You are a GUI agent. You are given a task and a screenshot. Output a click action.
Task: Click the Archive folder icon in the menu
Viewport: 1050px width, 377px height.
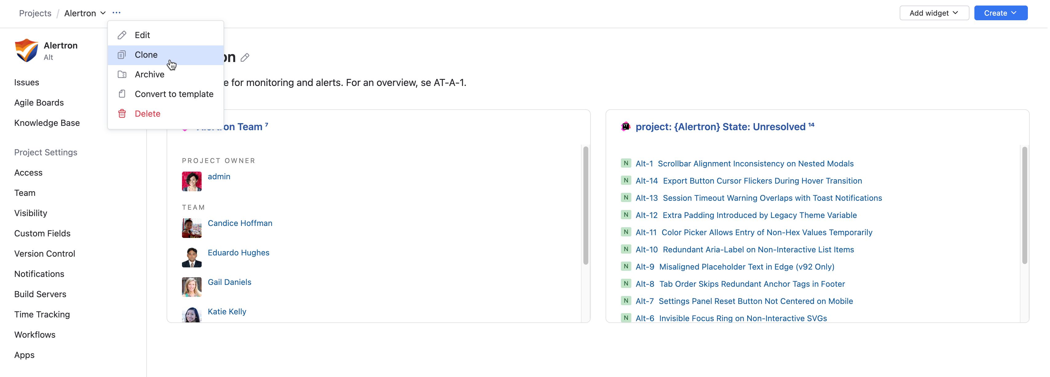tap(122, 74)
